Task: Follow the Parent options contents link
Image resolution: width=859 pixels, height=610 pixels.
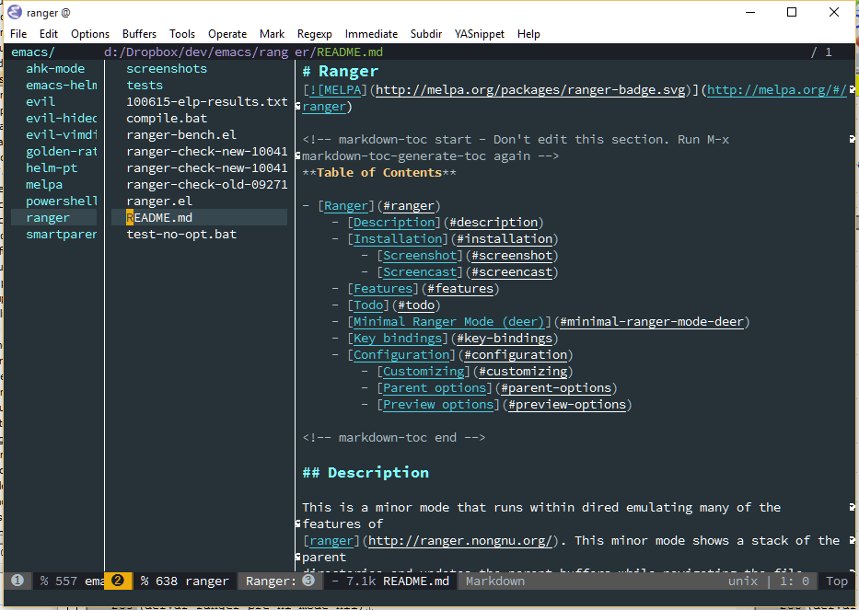Action: click(x=435, y=388)
